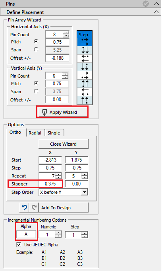Select Pitch radio button for Horizontal Axis
The width and height of the screenshot is (162, 271).
point(36,41)
